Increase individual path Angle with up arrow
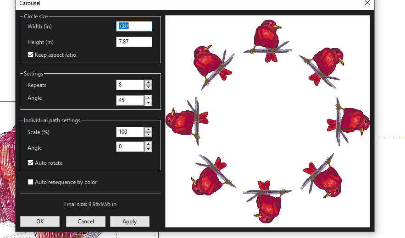The height and width of the screenshot is (238, 405). point(148,144)
